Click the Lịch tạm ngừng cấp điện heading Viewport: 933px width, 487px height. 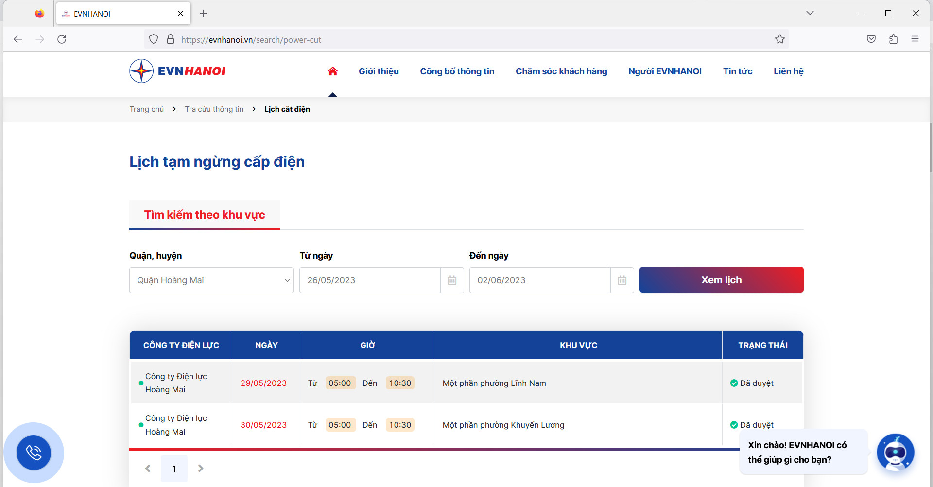tap(217, 162)
